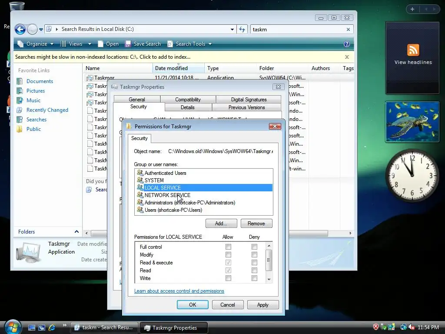Click the red security alert tray icon
Viewport: 445px width, 334px height.
click(x=375, y=327)
